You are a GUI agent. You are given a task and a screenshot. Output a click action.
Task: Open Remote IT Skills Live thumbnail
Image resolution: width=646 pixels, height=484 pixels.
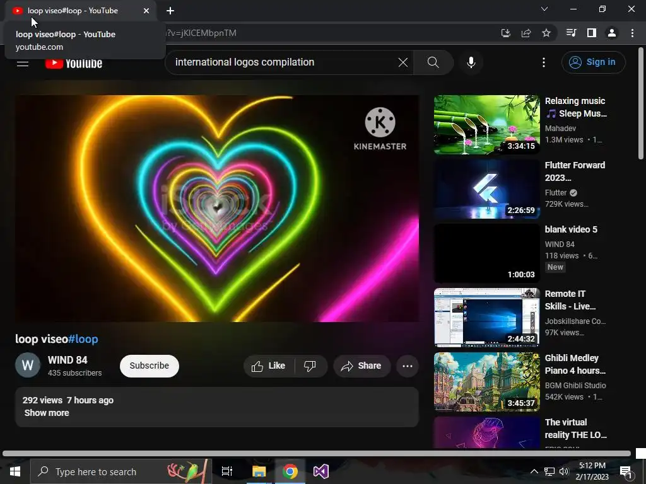point(486,318)
